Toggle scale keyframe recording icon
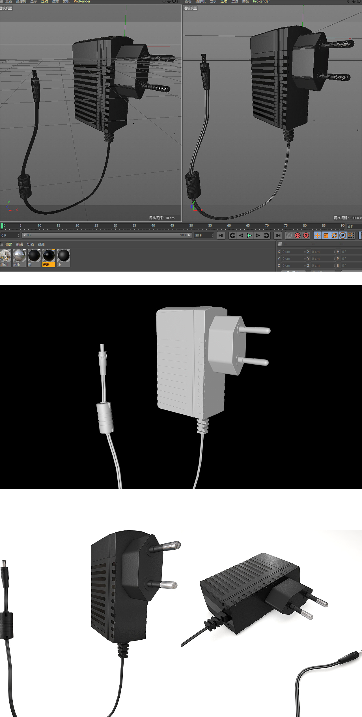Image resolution: width=362 pixels, height=717 pixels. tap(326, 235)
